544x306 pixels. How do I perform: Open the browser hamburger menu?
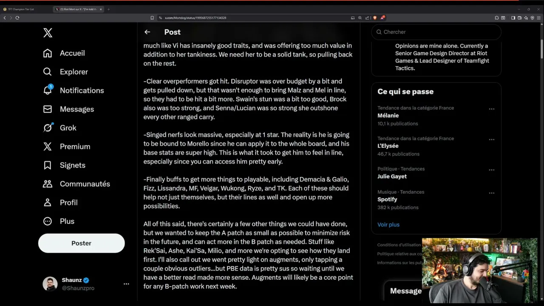(x=539, y=18)
